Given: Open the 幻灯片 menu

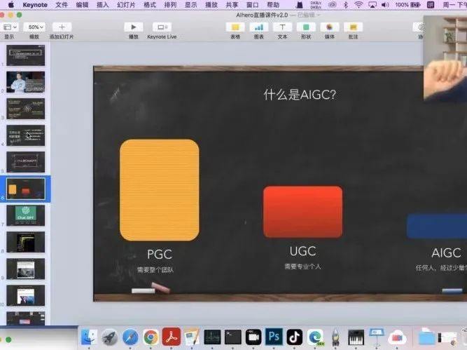Looking at the screenshot, I should [x=126, y=5].
